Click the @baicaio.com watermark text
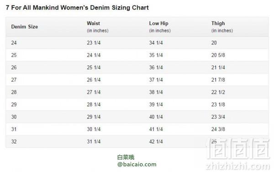This screenshot has height=174, width=274. [x=137, y=164]
